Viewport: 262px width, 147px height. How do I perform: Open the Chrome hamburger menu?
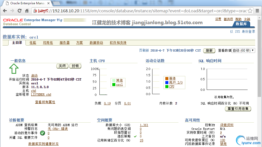(257, 11)
